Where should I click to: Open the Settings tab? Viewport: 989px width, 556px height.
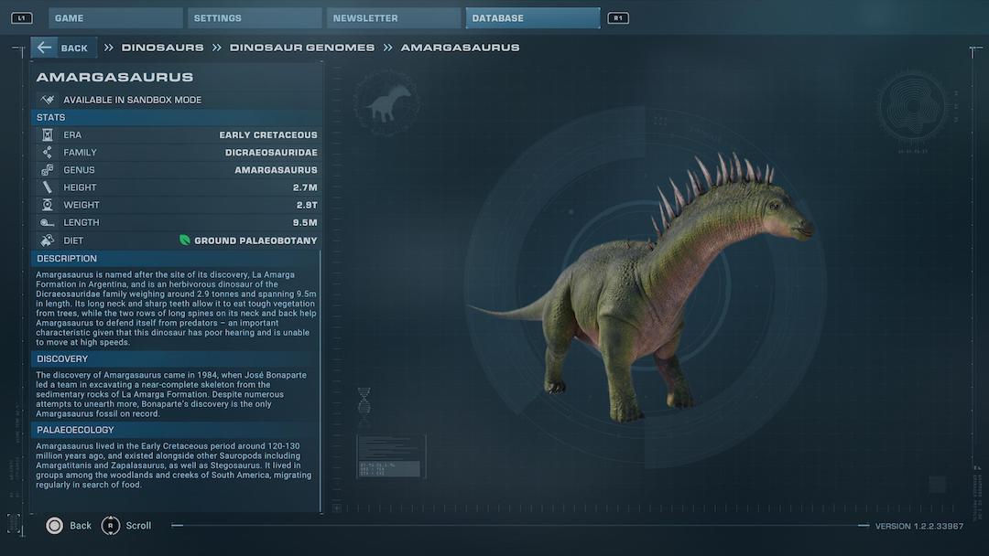[x=255, y=17]
